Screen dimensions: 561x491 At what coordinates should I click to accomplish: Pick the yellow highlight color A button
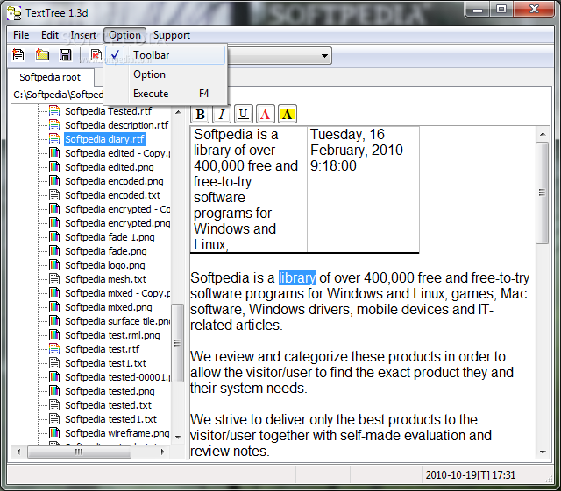[287, 115]
